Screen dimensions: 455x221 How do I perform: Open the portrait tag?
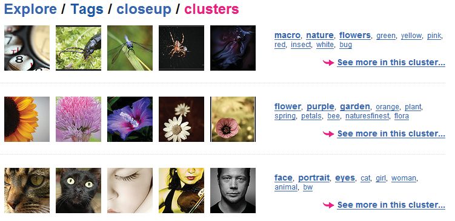(314, 178)
